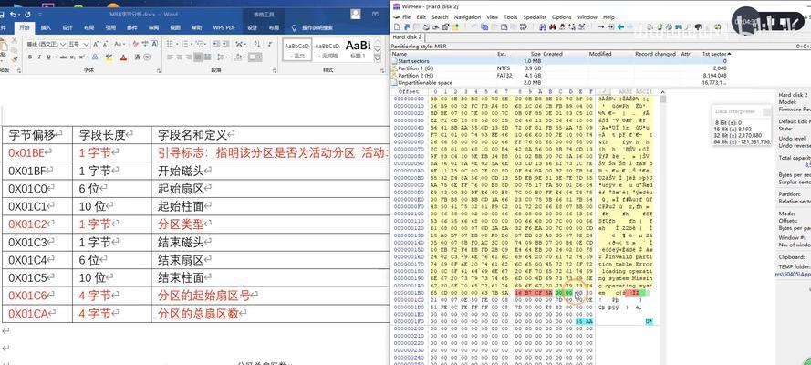
Task: Click Bullets list icon in Word
Action: click(171, 44)
